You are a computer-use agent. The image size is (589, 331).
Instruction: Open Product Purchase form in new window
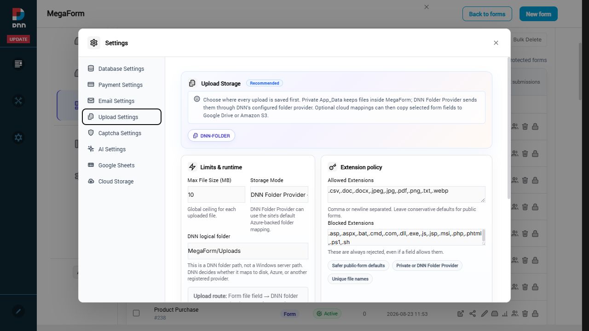coord(461,314)
